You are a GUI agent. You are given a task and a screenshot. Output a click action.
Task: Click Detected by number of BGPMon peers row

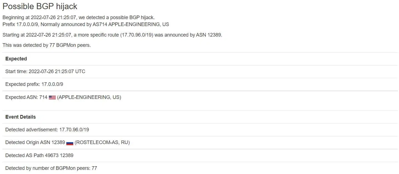tap(200, 168)
